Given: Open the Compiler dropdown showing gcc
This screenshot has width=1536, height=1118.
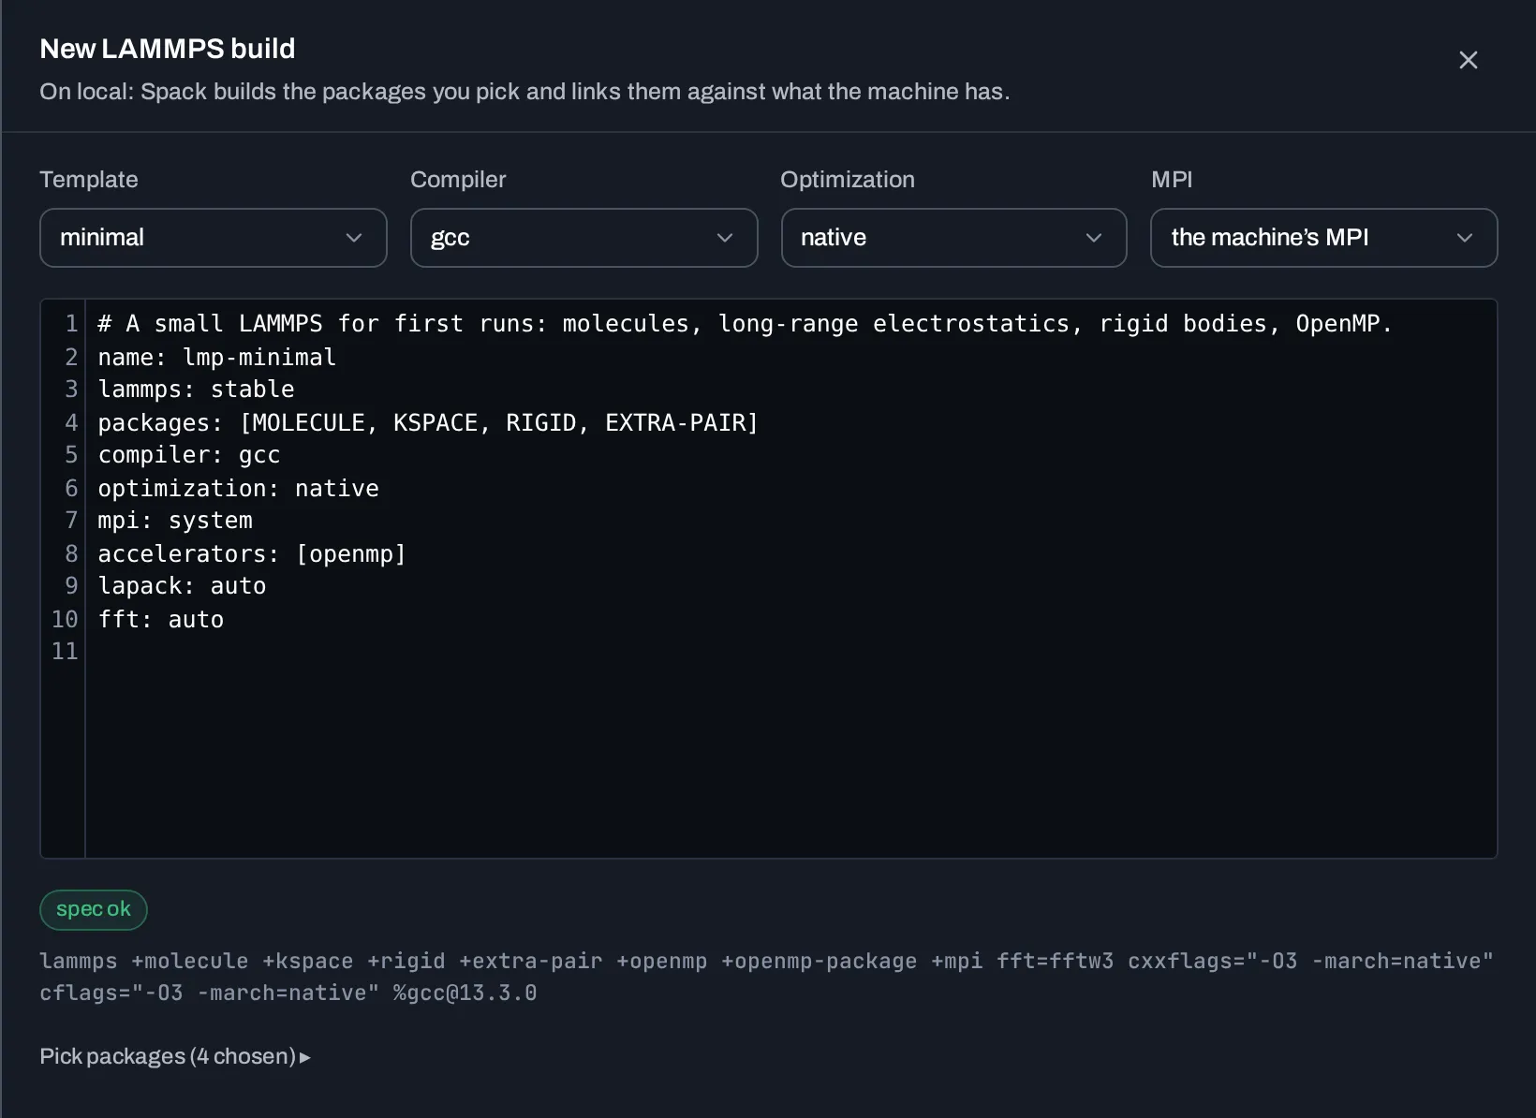Looking at the screenshot, I should click(583, 238).
